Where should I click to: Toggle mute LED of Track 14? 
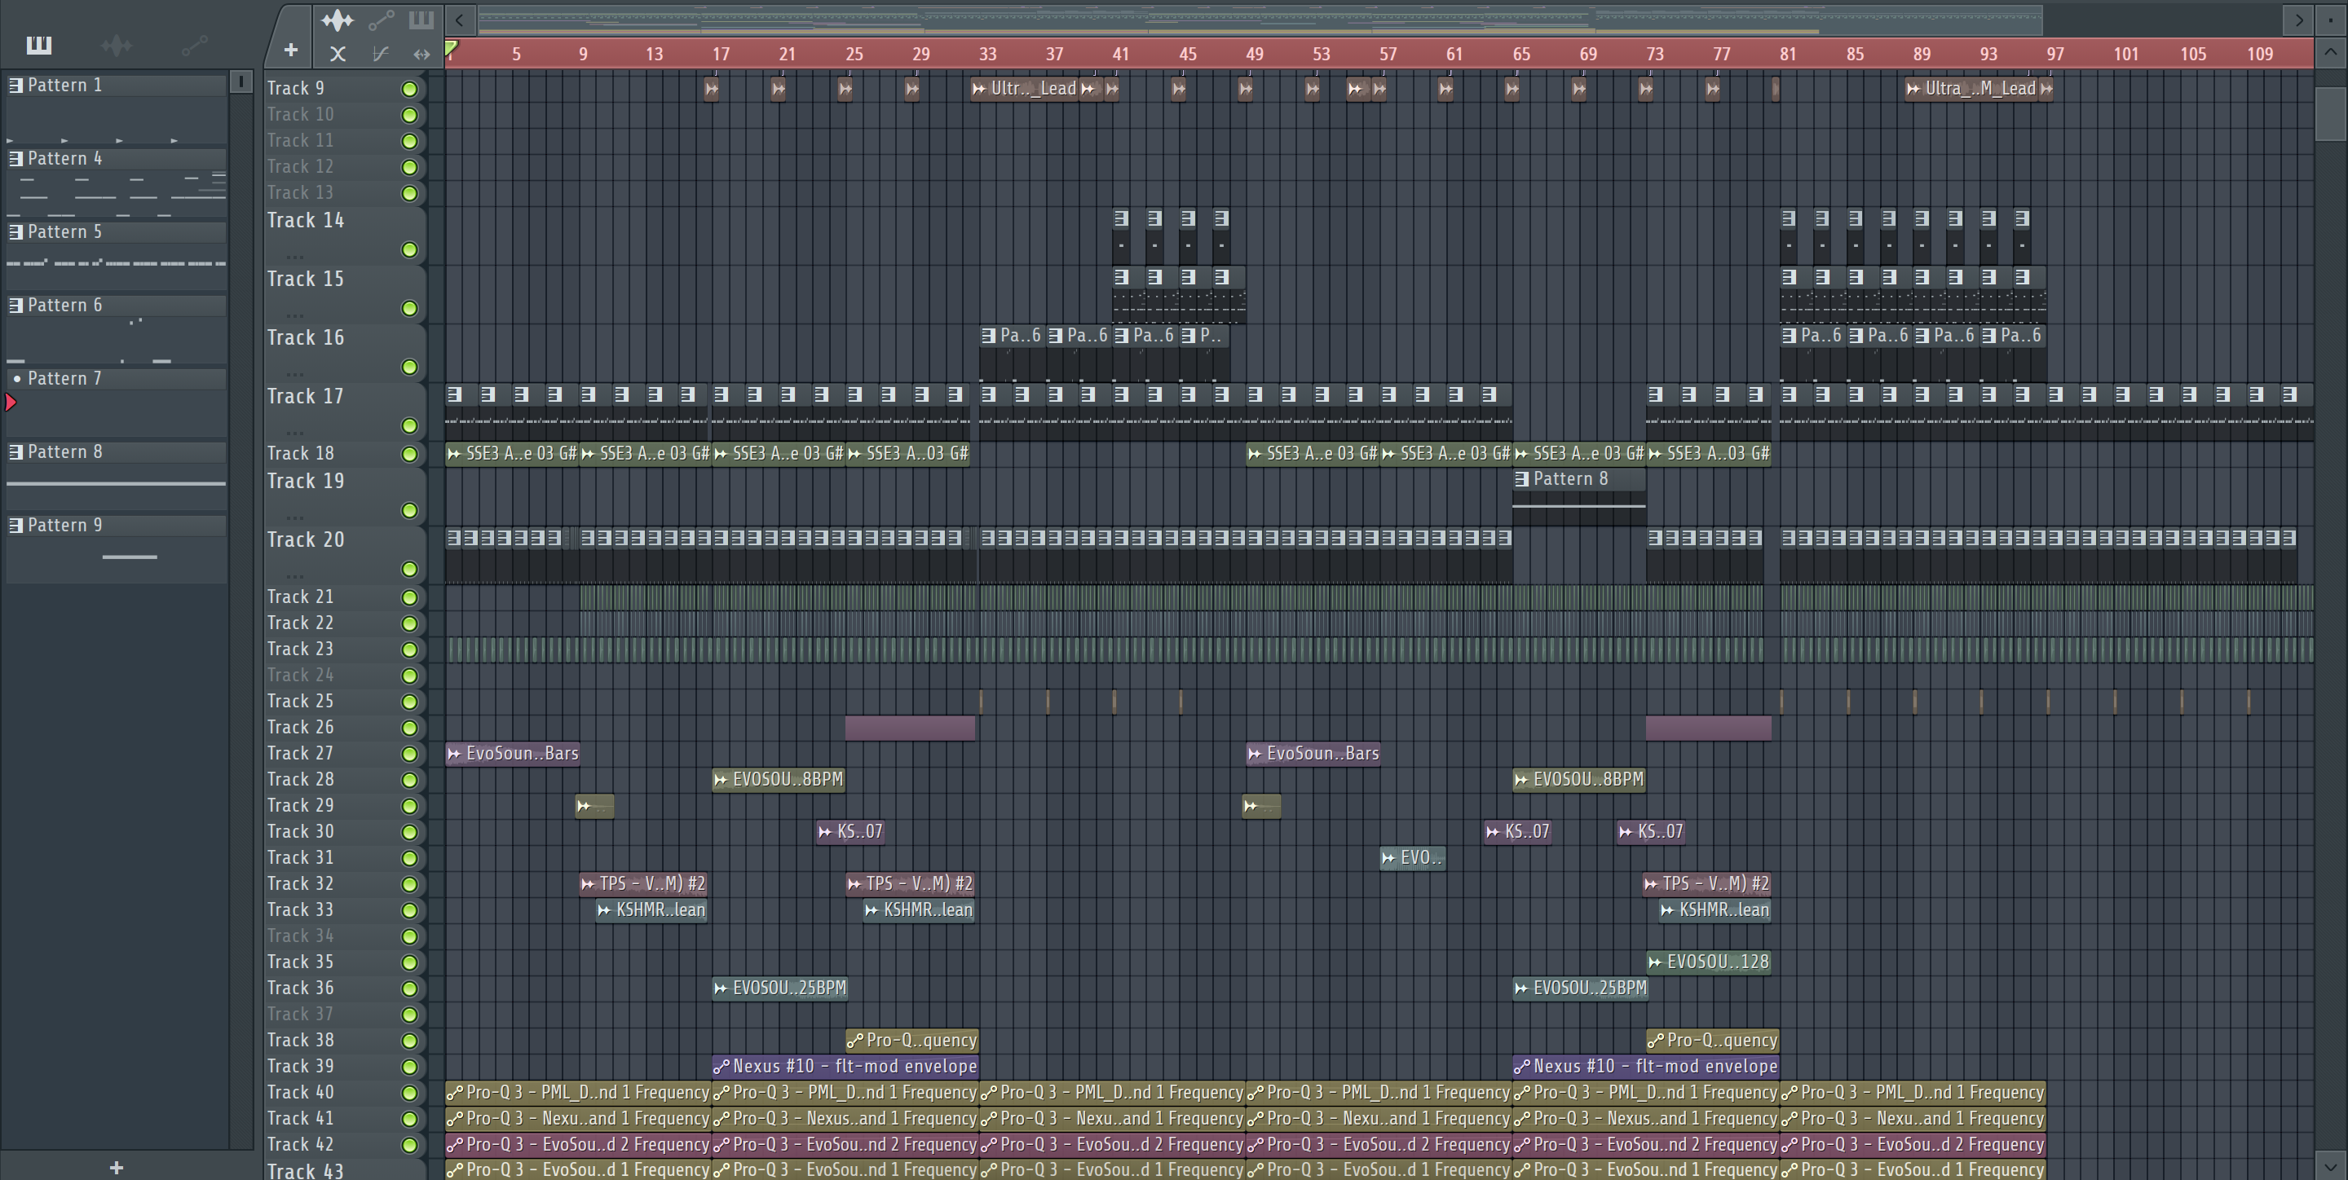[x=409, y=249]
